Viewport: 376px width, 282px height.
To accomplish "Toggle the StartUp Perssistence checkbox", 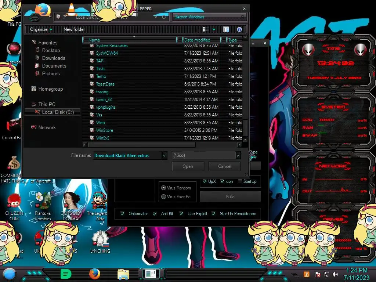I will click(x=214, y=213).
